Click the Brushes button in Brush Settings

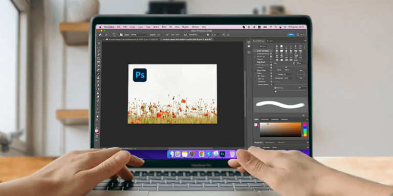[x=263, y=46]
